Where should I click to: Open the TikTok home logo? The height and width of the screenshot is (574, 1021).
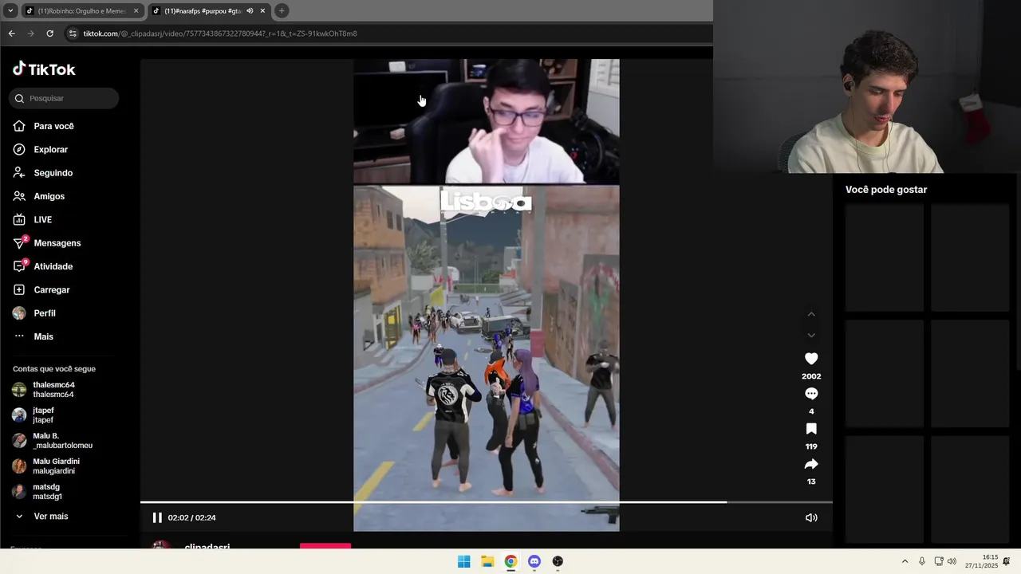[44, 69]
